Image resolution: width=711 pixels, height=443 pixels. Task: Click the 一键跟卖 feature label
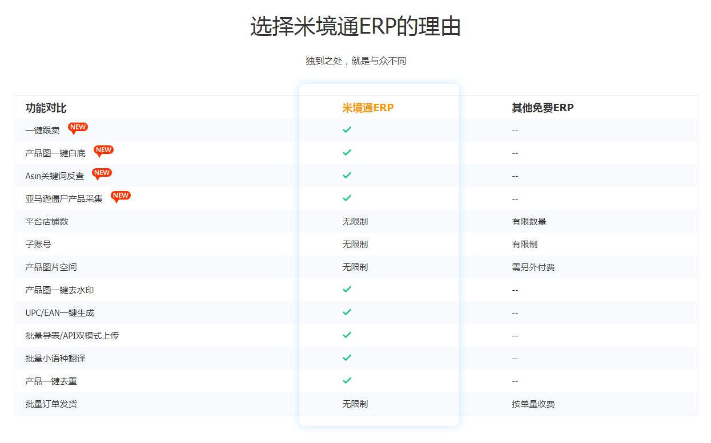(x=42, y=130)
